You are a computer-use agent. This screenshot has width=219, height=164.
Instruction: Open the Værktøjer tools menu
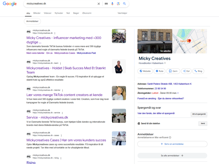point(122,13)
